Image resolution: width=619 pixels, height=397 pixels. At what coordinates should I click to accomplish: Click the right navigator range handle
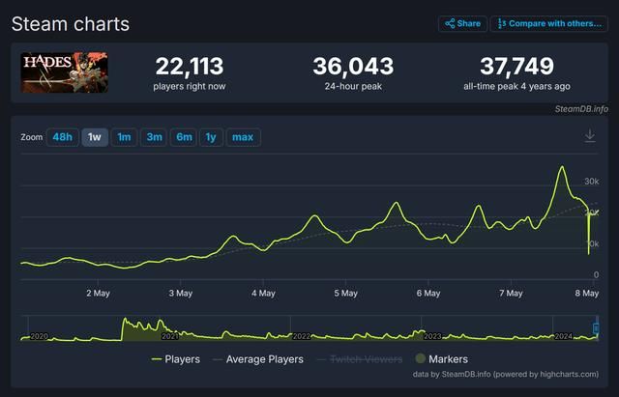click(x=598, y=327)
